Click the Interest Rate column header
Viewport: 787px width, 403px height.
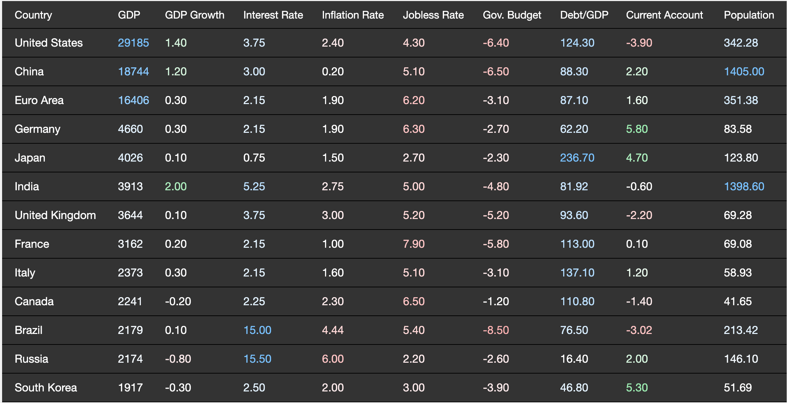click(x=273, y=15)
